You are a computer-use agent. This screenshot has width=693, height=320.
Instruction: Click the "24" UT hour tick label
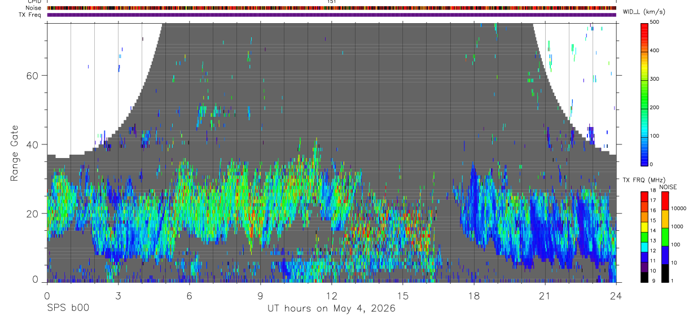click(616, 295)
